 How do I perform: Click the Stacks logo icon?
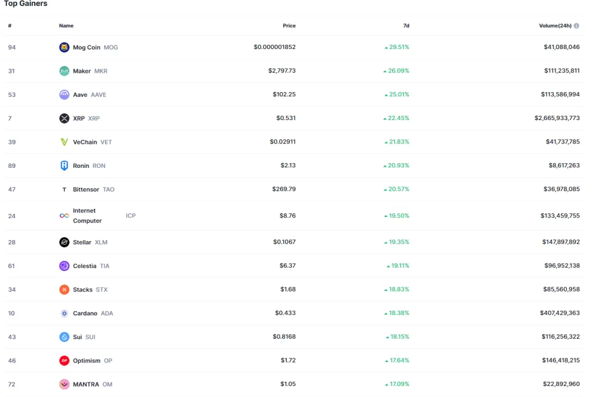(64, 290)
